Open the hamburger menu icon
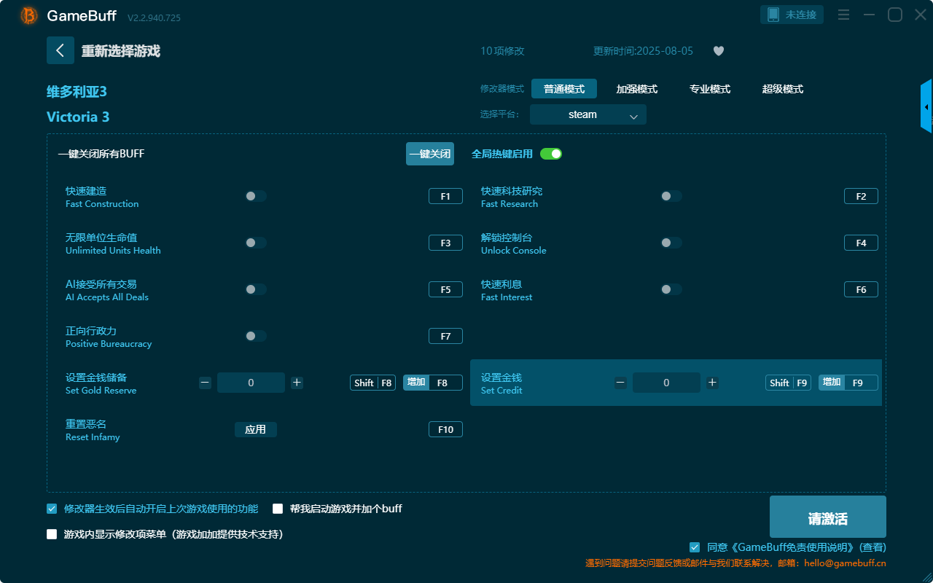The image size is (933, 583). pyautogui.click(x=843, y=15)
